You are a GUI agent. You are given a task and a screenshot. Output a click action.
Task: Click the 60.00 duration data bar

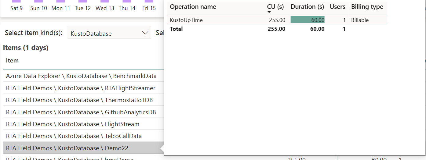click(x=308, y=20)
